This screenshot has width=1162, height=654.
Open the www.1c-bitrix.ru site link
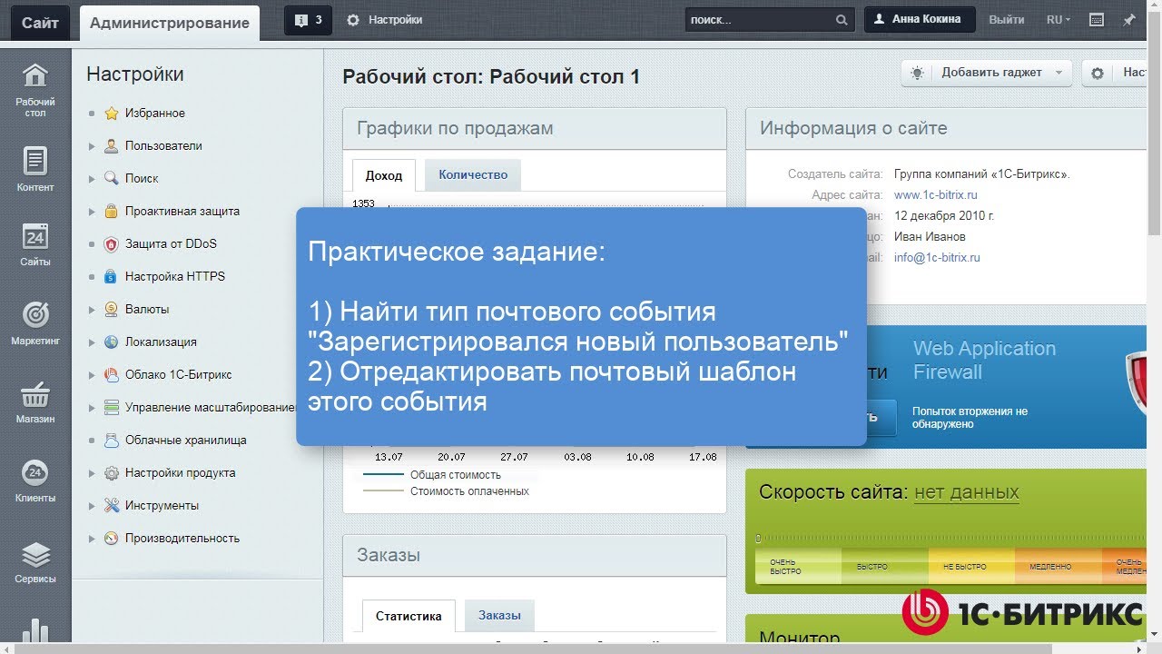coord(936,195)
